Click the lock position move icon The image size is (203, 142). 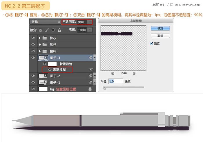[53, 30]
